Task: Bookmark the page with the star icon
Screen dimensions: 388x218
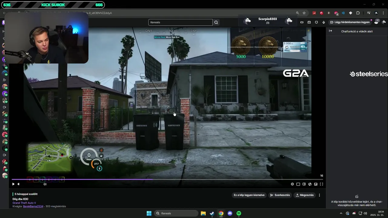Action: coord(304,13)
